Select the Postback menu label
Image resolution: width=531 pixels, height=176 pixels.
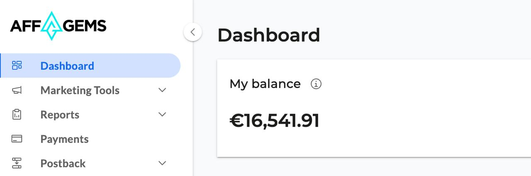(x=63, y=164)
